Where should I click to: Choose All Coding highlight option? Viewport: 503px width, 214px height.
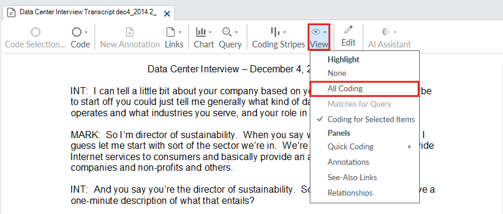[364, 88]
